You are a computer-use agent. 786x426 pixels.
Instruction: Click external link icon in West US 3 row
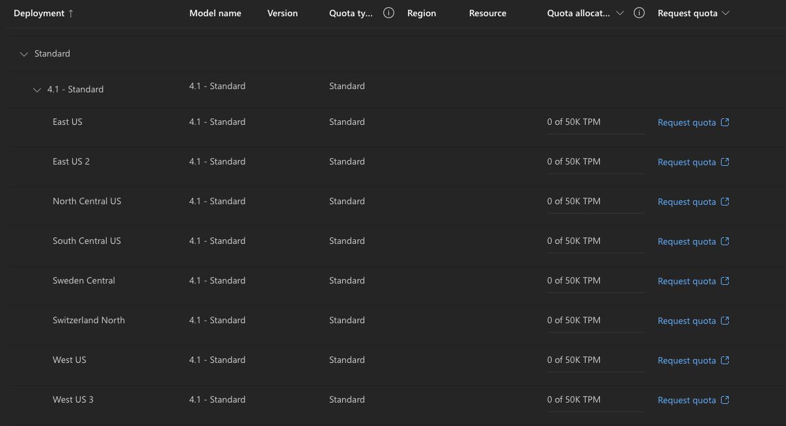coord(725,400)
